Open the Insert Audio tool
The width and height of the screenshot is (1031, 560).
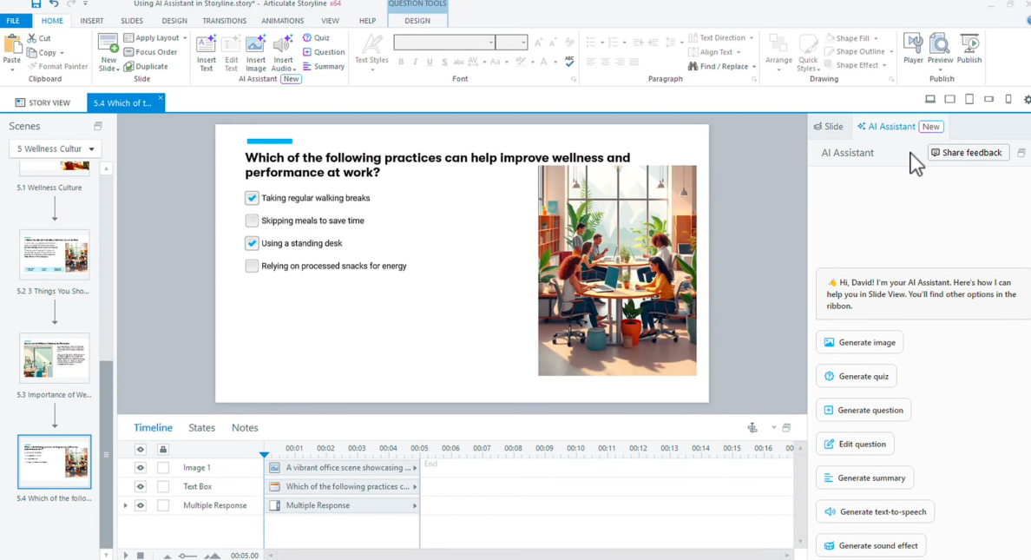[x=283, y=52]
